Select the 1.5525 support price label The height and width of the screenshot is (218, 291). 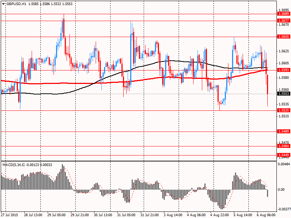click(283, 110)
